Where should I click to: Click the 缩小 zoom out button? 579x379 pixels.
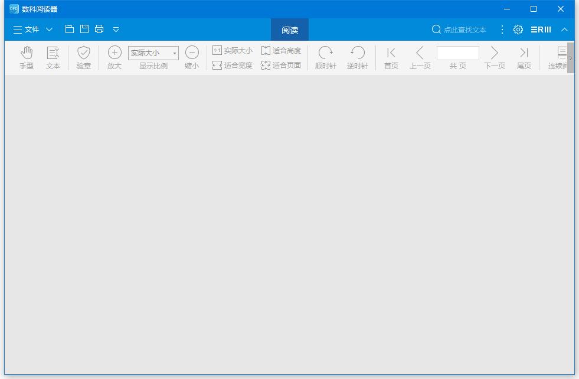tap(192, 58)
